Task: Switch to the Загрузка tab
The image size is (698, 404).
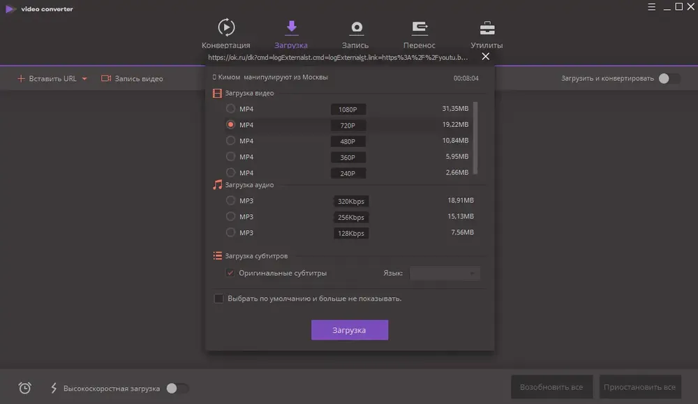Action: [x=291, y=33]
